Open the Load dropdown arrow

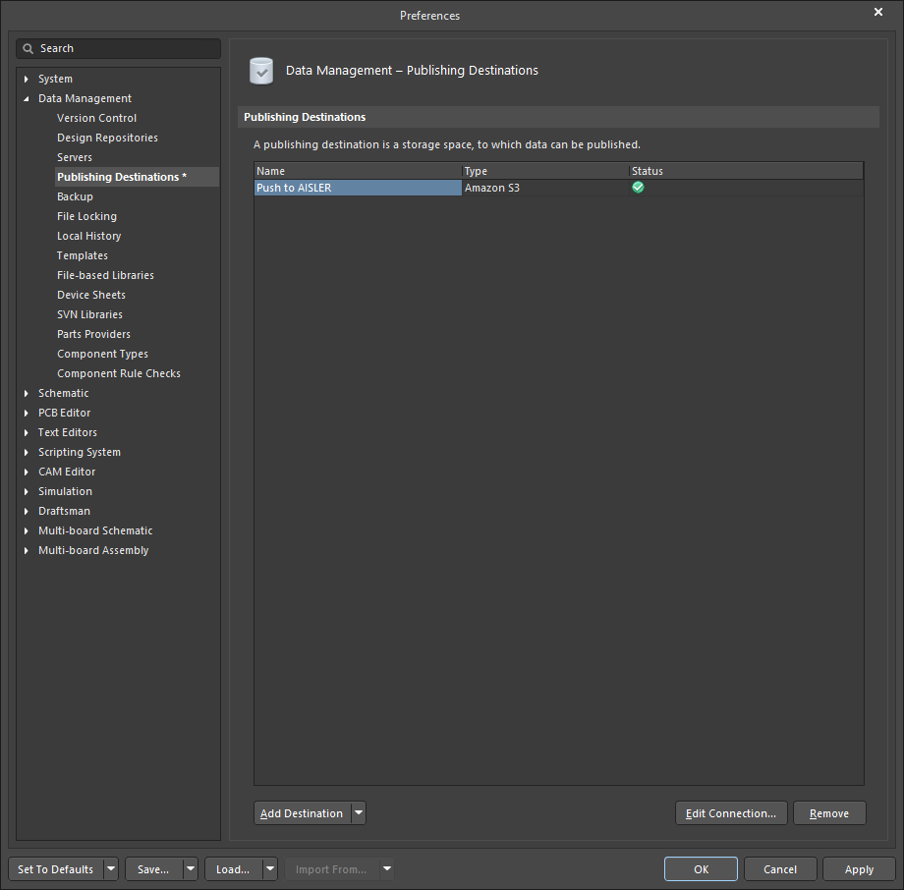270,868
